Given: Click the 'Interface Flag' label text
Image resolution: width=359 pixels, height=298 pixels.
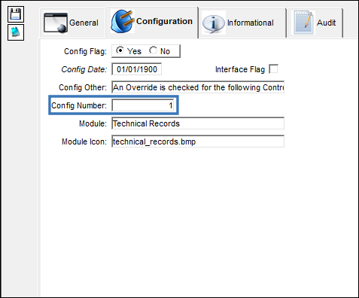Looking at the screenshot, I should [240, 69].
